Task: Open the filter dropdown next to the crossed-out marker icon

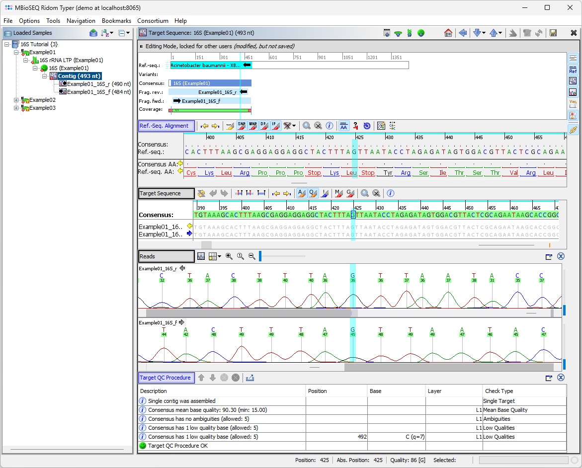Action: point(294,126)
